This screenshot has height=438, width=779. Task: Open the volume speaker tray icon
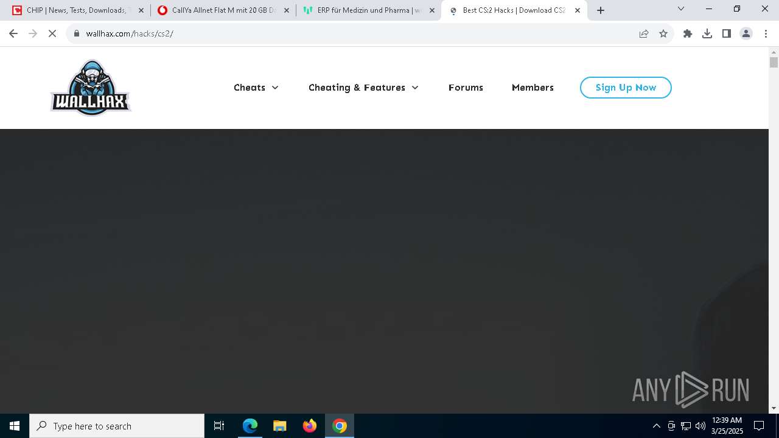700,426
